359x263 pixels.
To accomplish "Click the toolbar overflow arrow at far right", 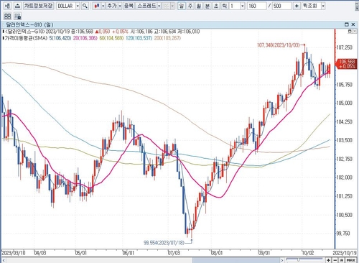I will point(357,6).
